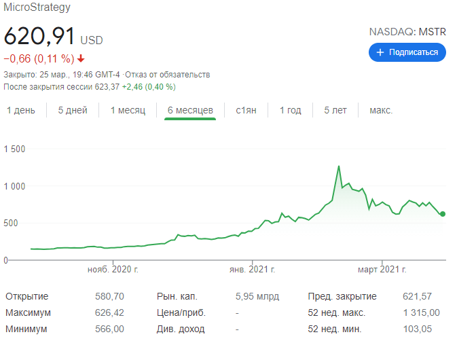This screenshot has height=341, width=457.
Task: Click the 103,05 value
Action: [x=418, y=329]
